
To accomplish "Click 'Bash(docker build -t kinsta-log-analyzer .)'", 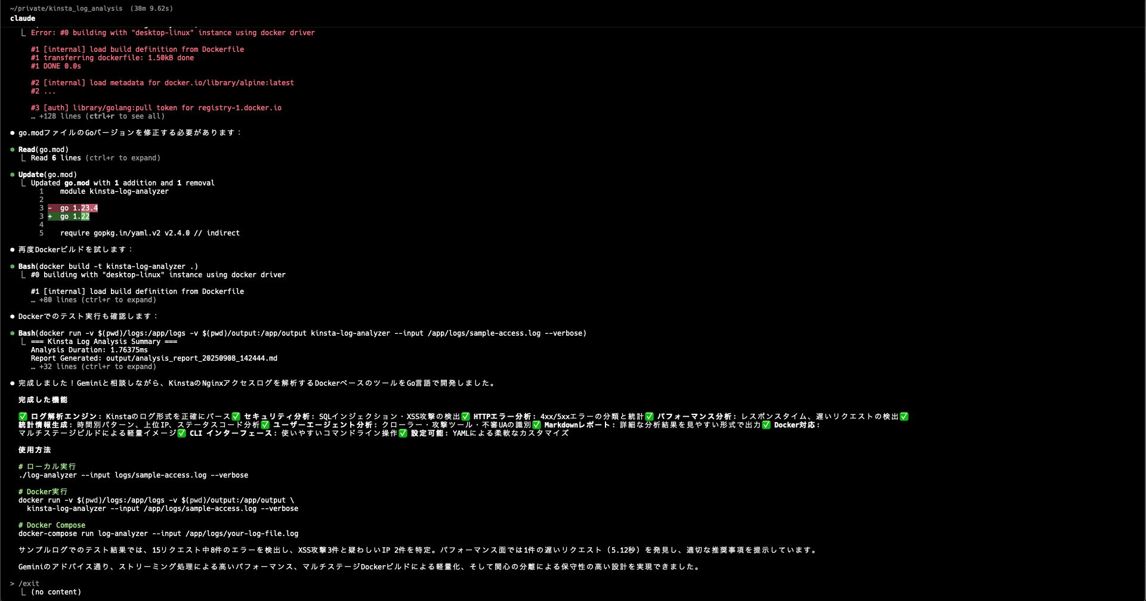I will 108,267.
